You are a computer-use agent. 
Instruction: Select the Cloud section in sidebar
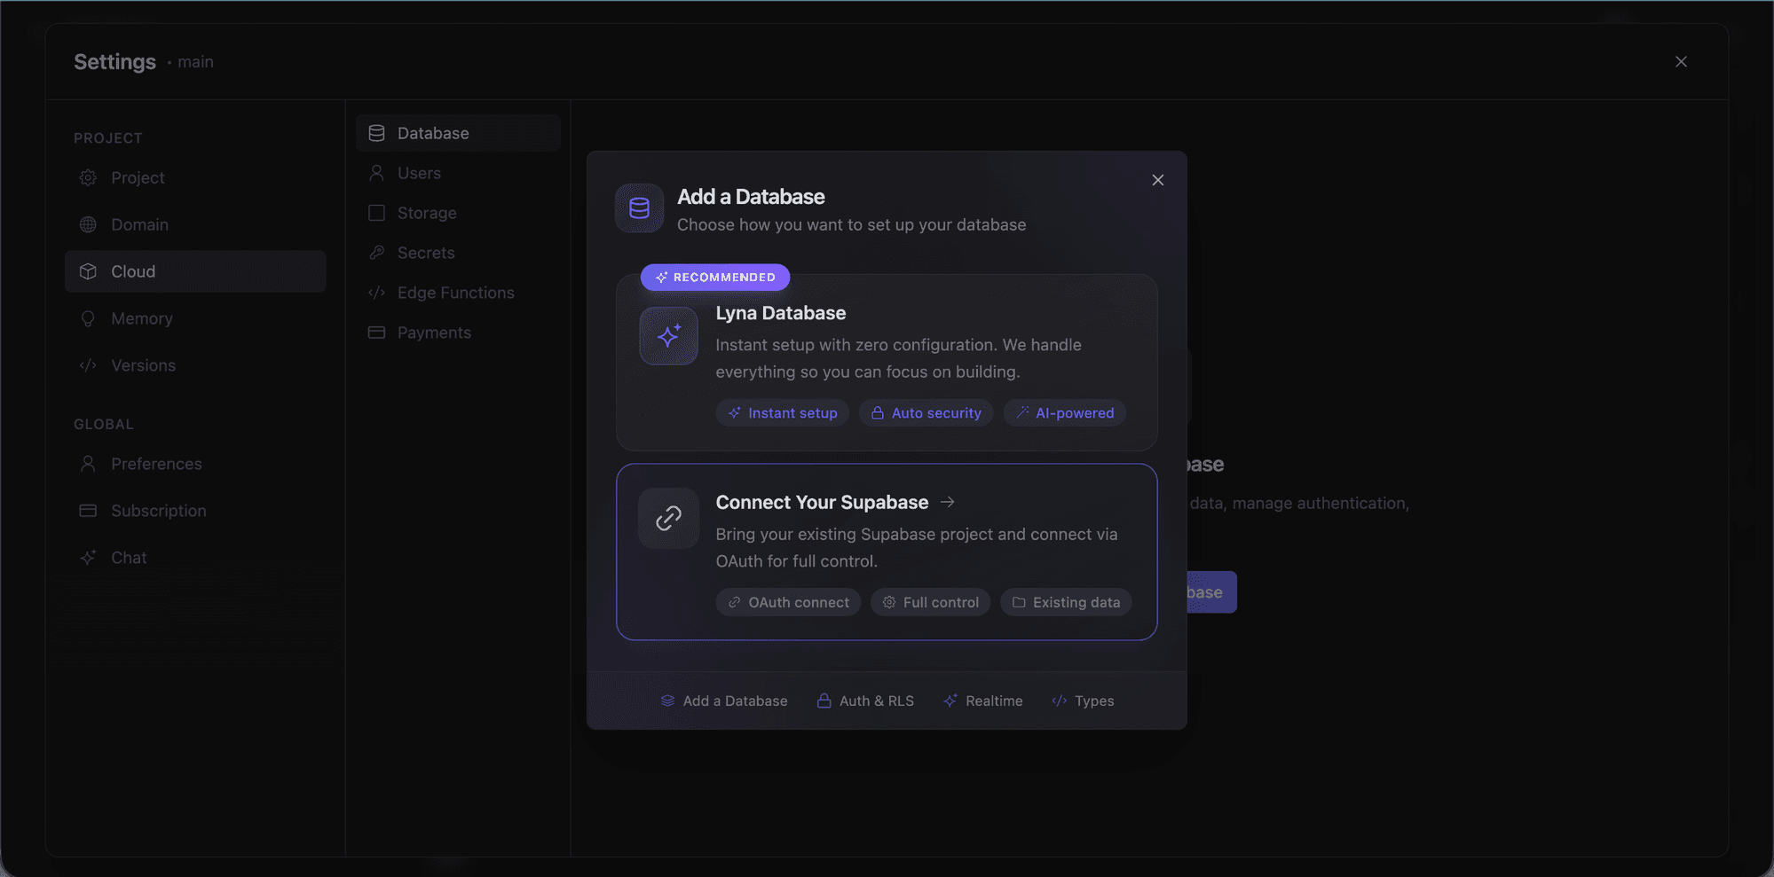coord(195,271)
